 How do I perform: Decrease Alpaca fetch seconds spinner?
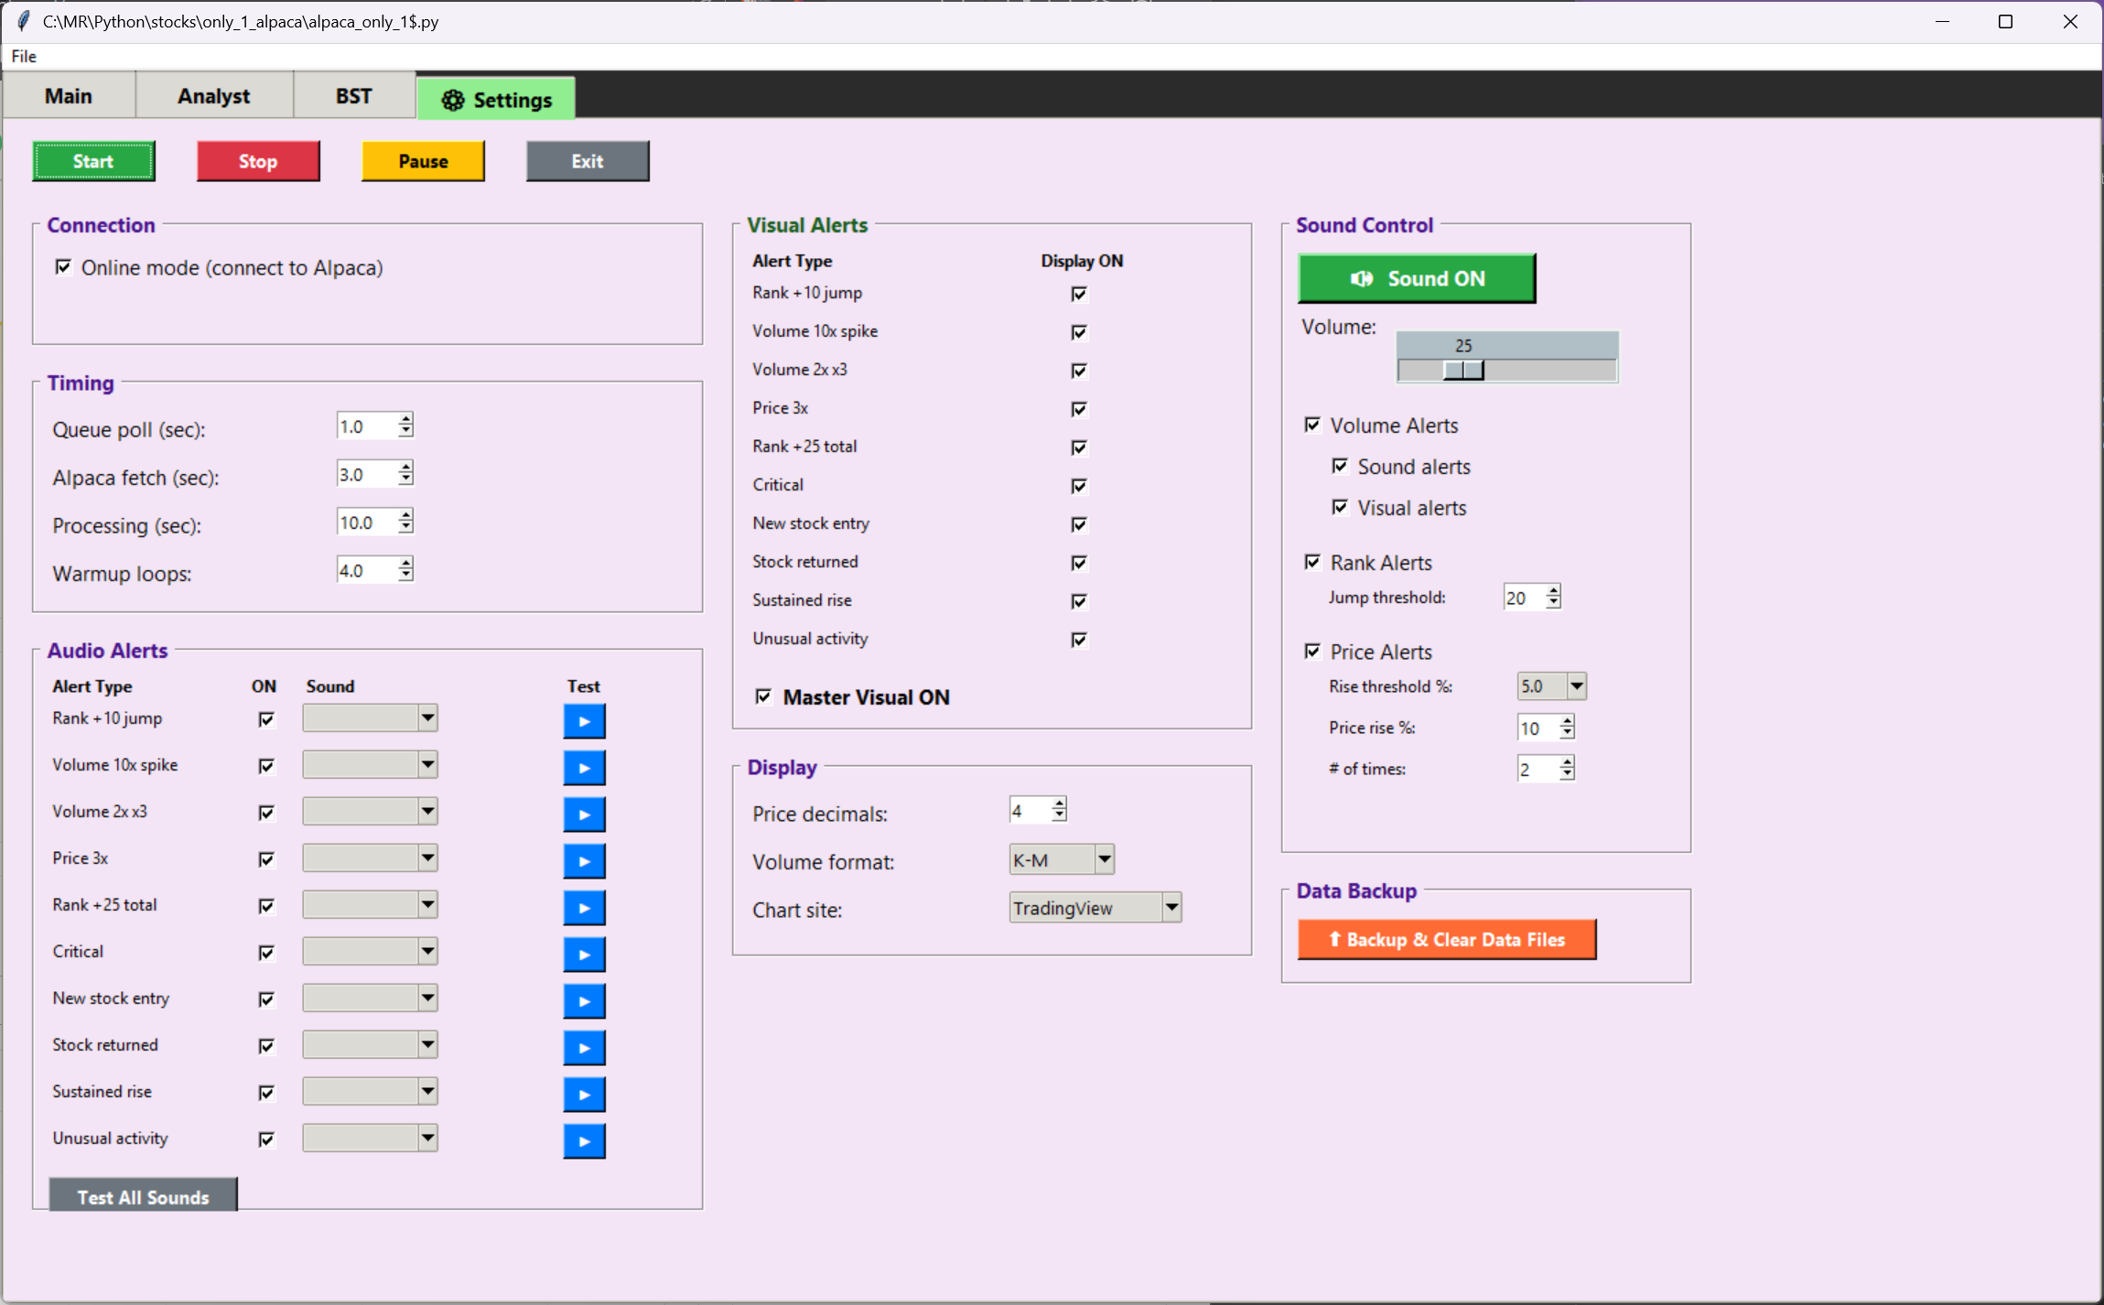pos(405,480)
